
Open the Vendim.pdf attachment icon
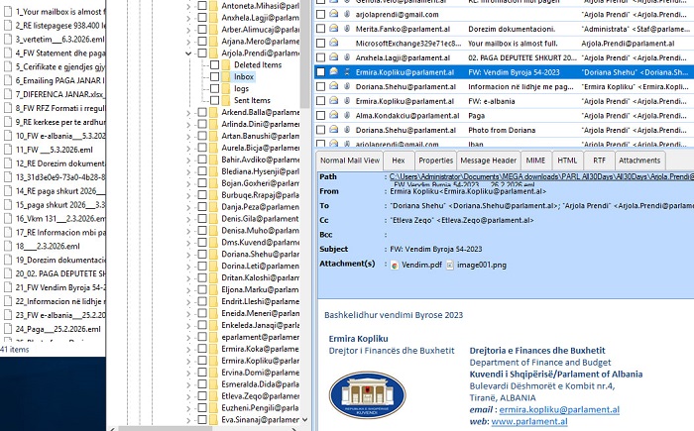[x=395, y=265]
